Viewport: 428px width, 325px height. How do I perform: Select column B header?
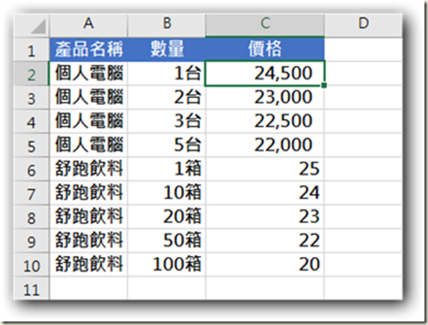tap(166, 25)
